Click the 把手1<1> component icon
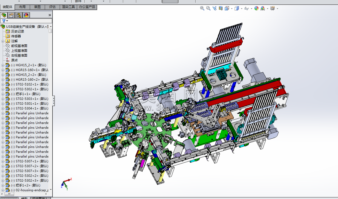Screen dimensions: 338x199 coord(8,94)
